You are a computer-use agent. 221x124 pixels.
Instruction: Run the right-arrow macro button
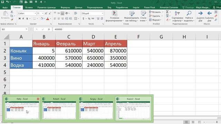(x=200, y=16)
